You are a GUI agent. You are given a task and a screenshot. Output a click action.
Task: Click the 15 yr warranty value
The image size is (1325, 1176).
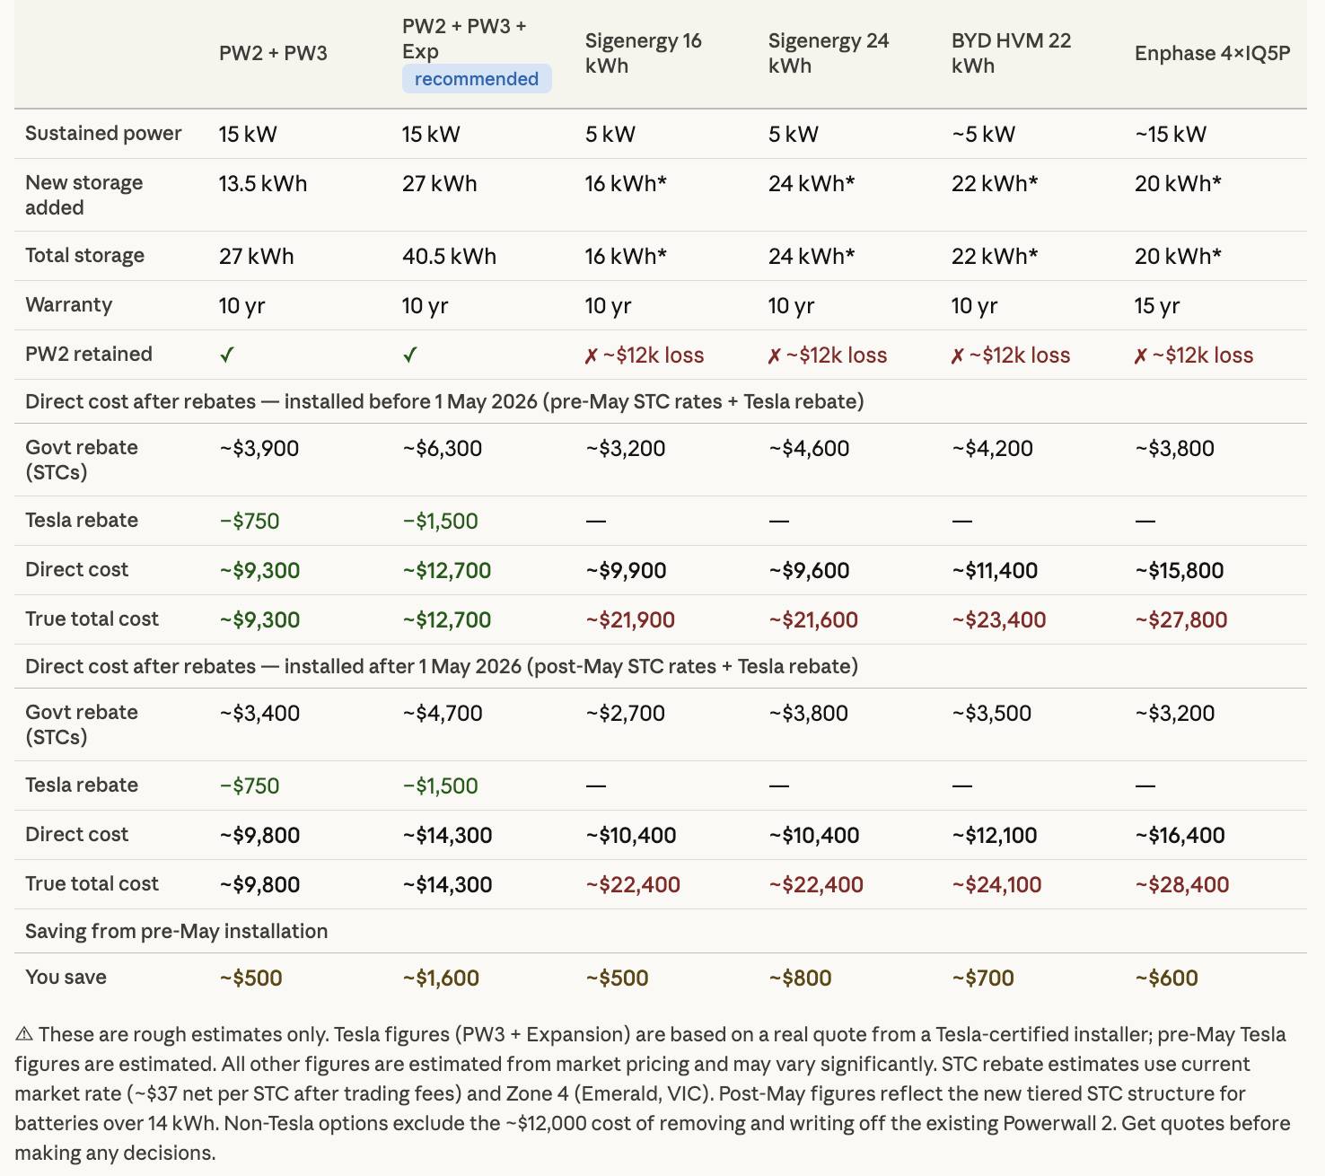pos(1156,305)
